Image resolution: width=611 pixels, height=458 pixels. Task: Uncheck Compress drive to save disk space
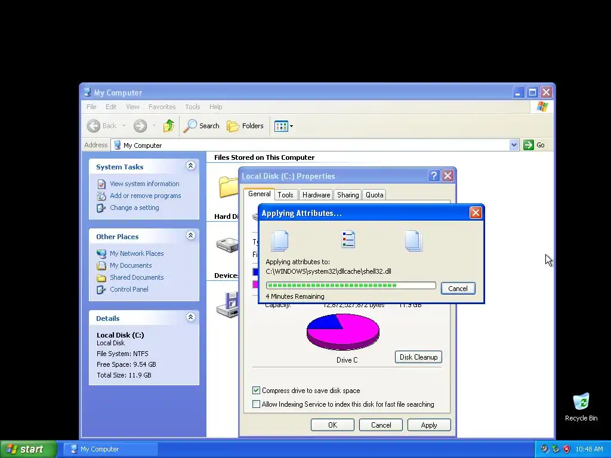click(256, 390)
